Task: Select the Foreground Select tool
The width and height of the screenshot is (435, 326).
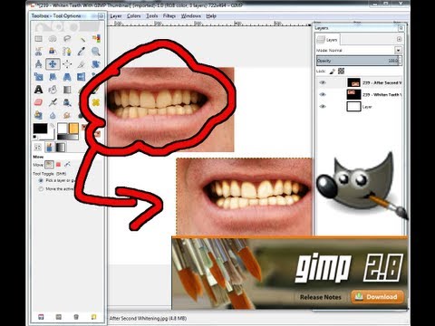Action: pos(53,52)
